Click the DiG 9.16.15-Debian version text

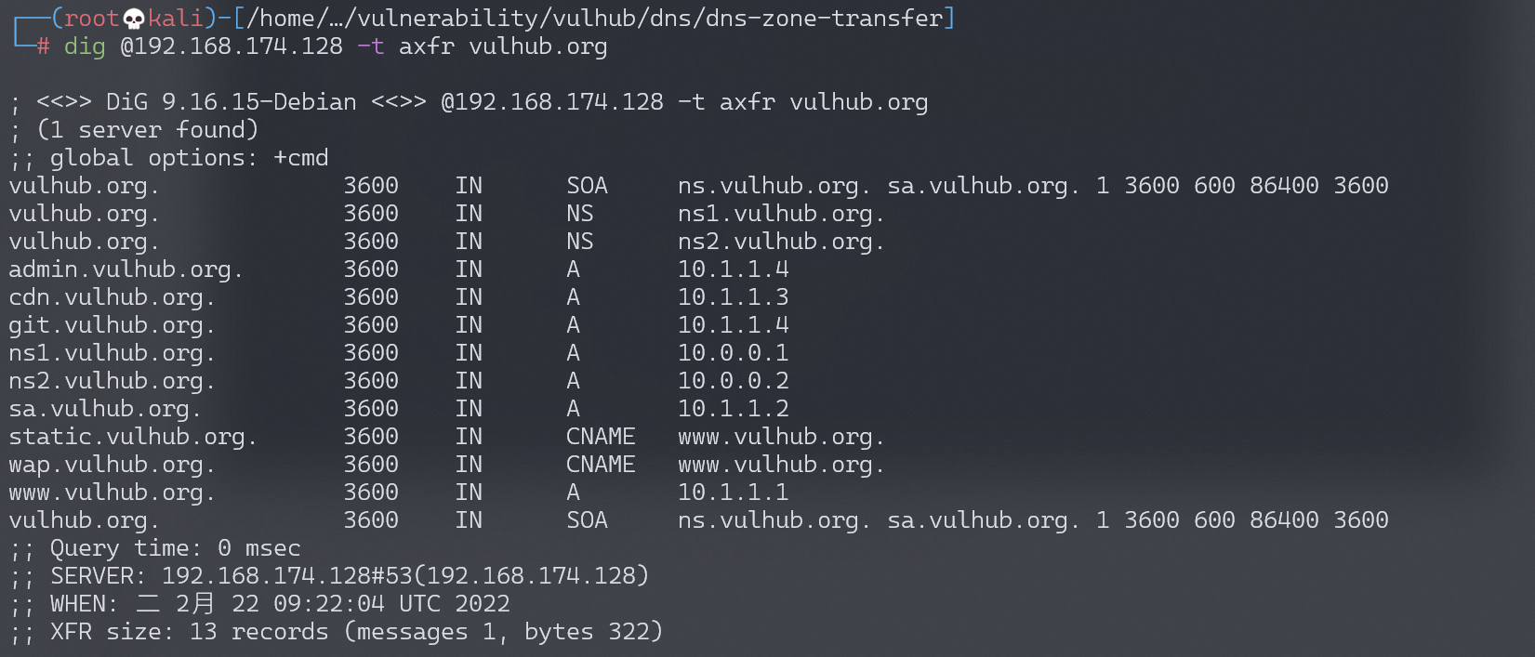click(231, 102)
